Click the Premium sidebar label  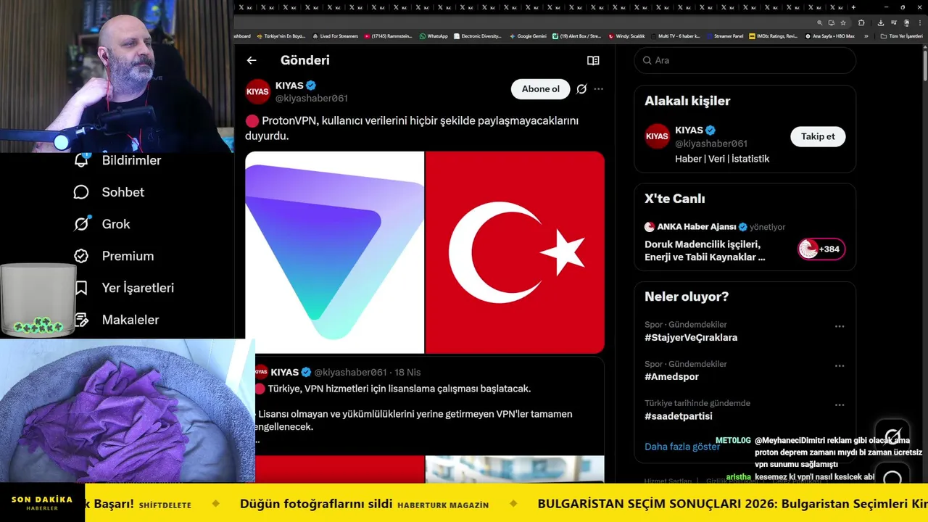coord(128,256)
